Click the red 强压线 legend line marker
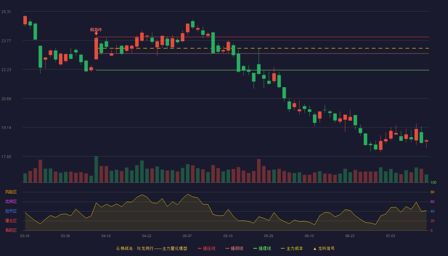Screen dimensions: 448x256 (200, 249)
